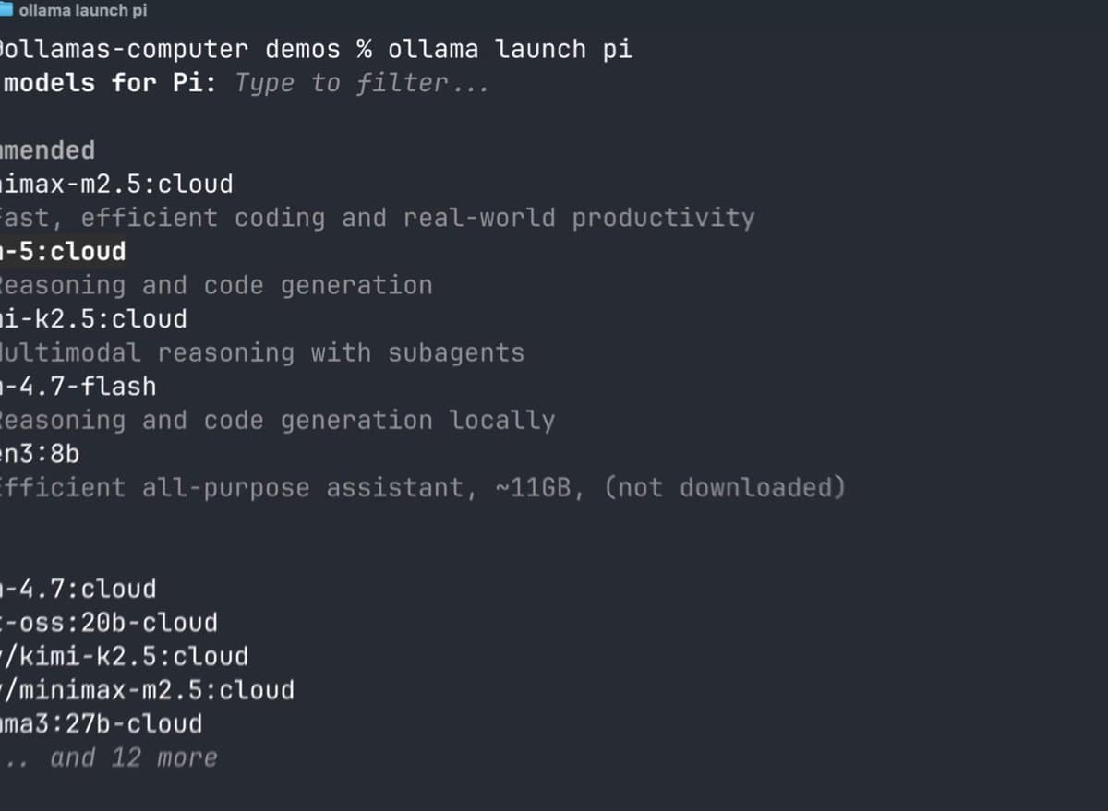Click "Reasoning and code generation" under -5:cloud

(216, 286)
